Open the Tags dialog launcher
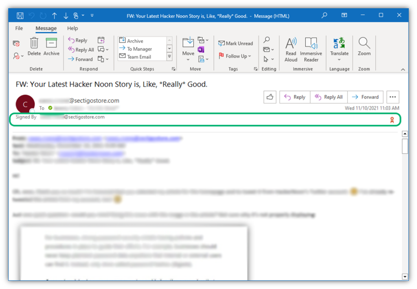The height and width of the screenshot is (289, 417). pyautogui.click(x=256, y=69)
